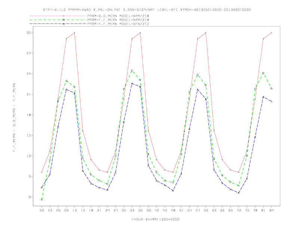Click y-axis tick label 30

tap(28, 33)
